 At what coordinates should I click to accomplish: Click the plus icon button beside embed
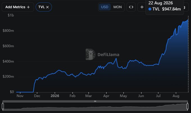tap(142, 7)
